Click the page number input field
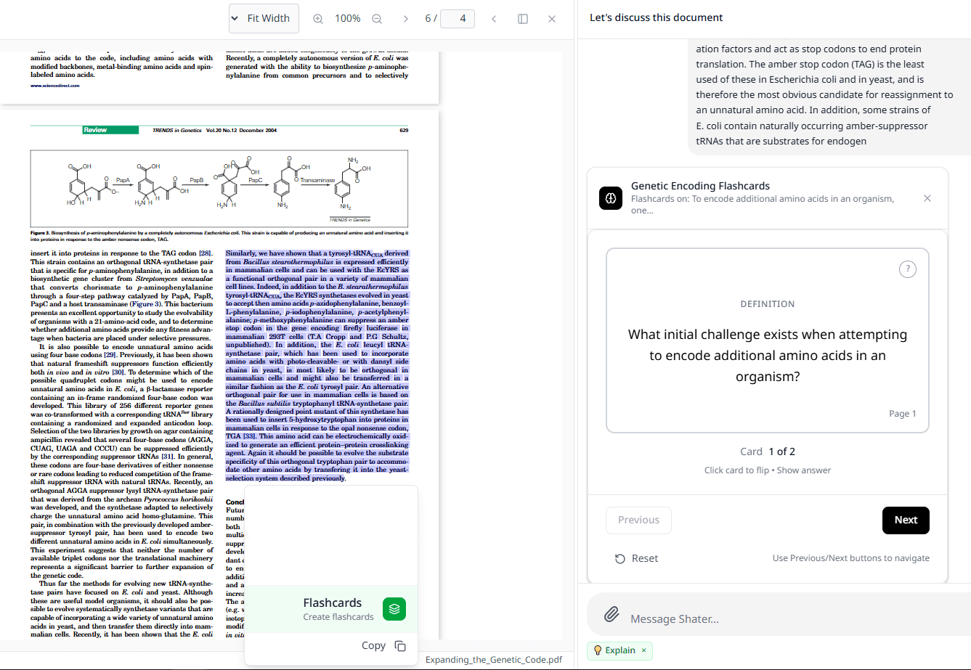The height and width of the screenshot is (670, 971). pos(458,19)
